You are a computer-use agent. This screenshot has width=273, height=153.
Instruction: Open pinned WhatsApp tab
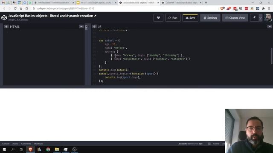tap(30, 3)
